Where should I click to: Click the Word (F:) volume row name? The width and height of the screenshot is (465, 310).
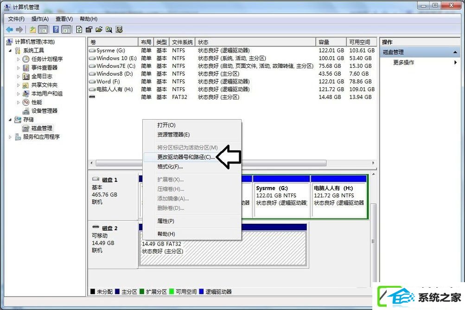click(108, 81)
